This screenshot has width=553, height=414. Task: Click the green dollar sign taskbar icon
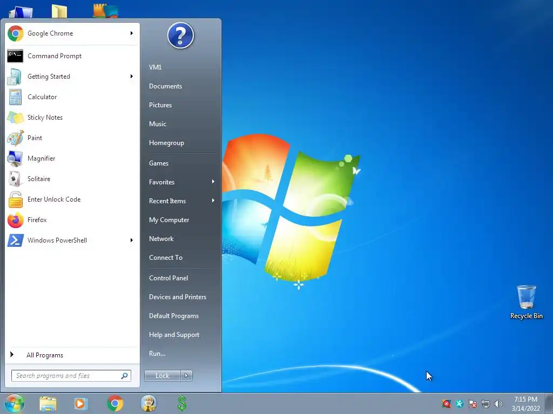coord(182,403)
